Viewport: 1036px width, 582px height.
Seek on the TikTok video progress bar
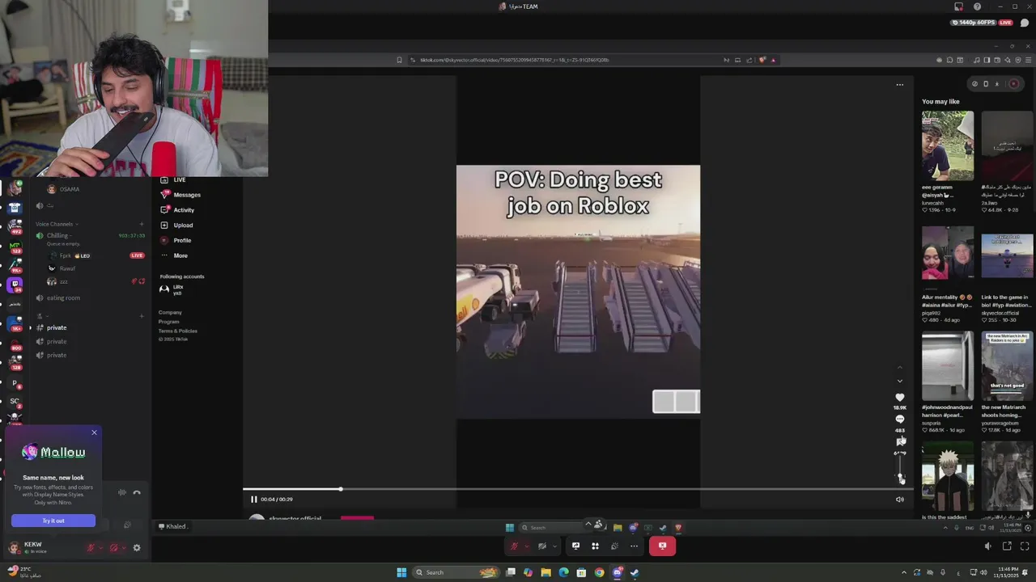(x=578, y=489)
